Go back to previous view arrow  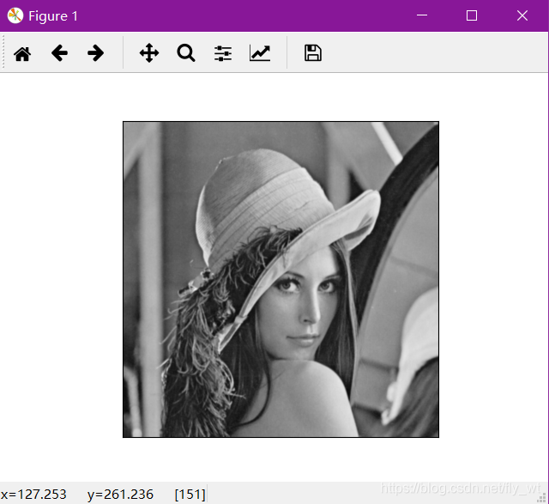pos(59,53)
